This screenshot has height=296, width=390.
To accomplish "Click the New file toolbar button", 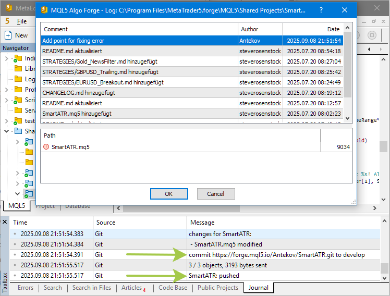I will point(16,35).
